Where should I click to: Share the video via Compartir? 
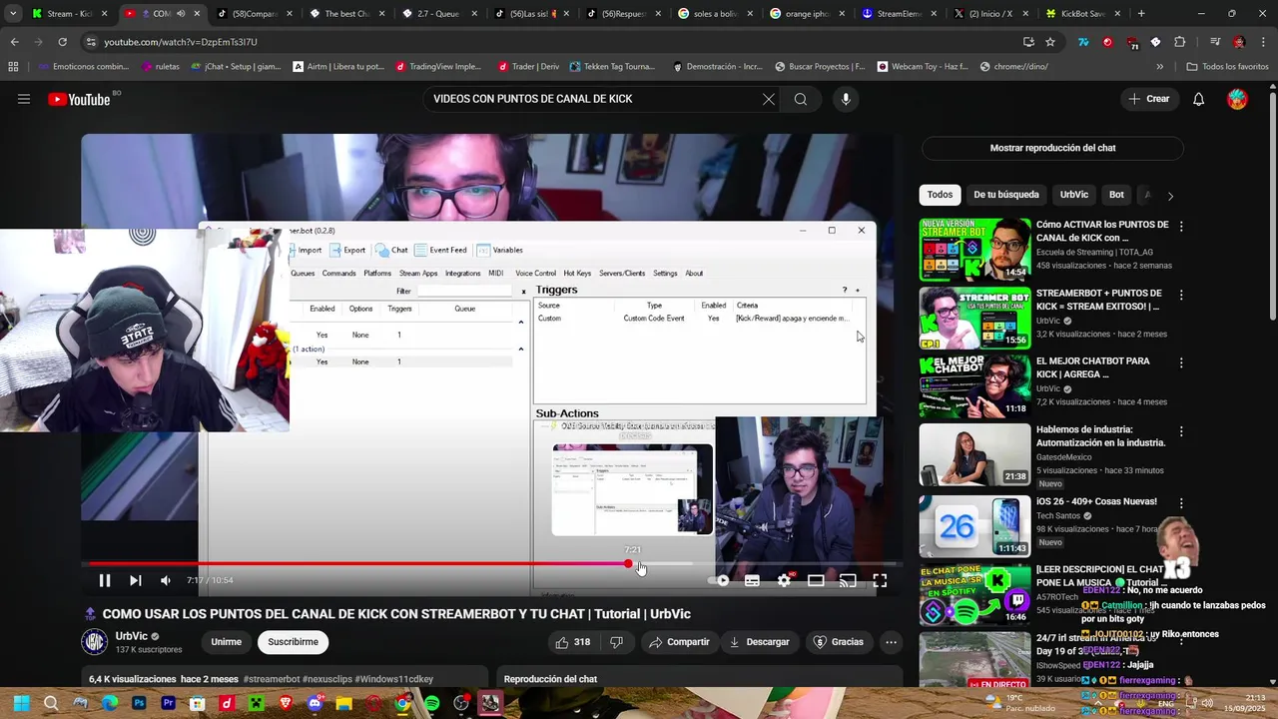coord(679,642)
